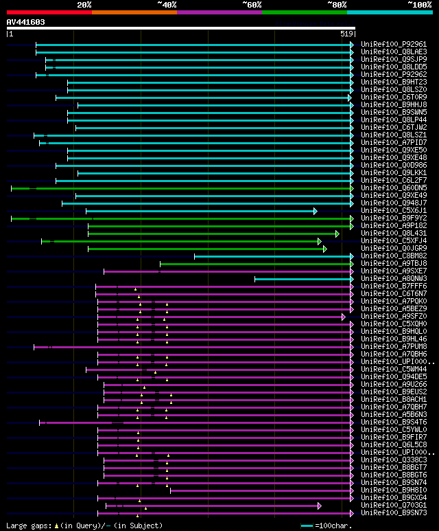This screenshot has width=439, height=531.
Task: Click the green arrowhead ending the C5XFJ4 bar
Action: click(x=320, y=241)
